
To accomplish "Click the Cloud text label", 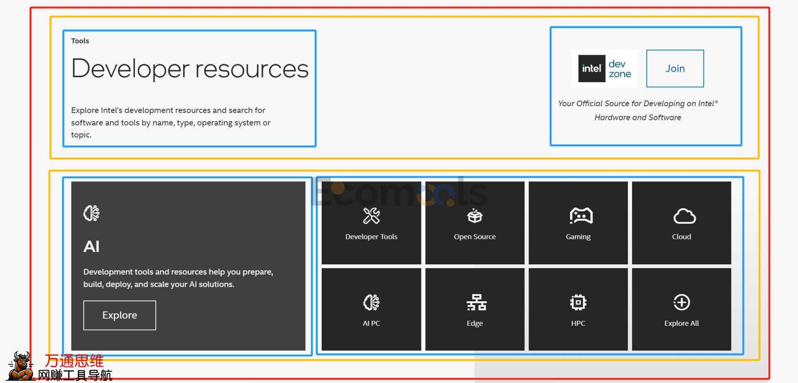I will 681,237.
